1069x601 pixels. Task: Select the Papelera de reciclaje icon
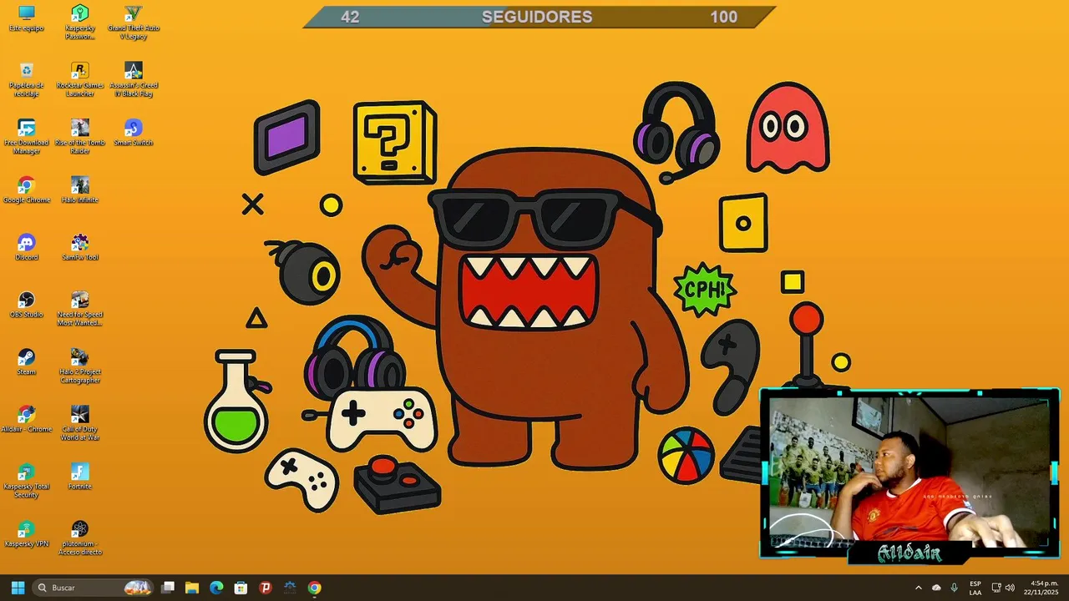27,79
